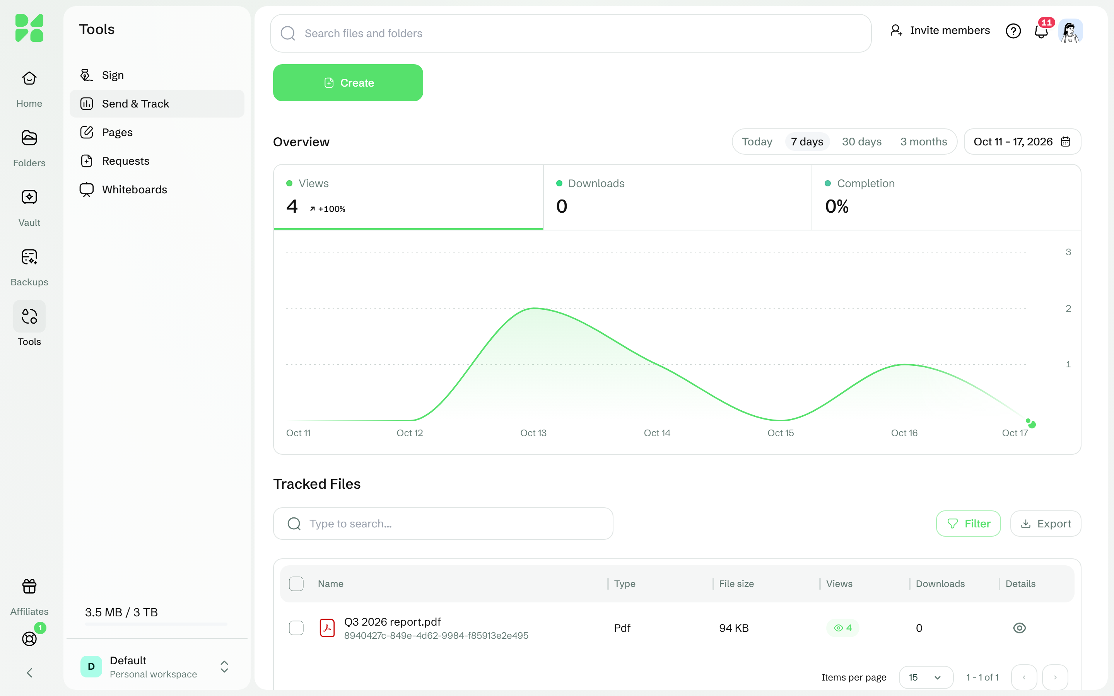1114x696 pixels.
Task: Open Backups from the sidebar
Action: [x=29, y=267]
